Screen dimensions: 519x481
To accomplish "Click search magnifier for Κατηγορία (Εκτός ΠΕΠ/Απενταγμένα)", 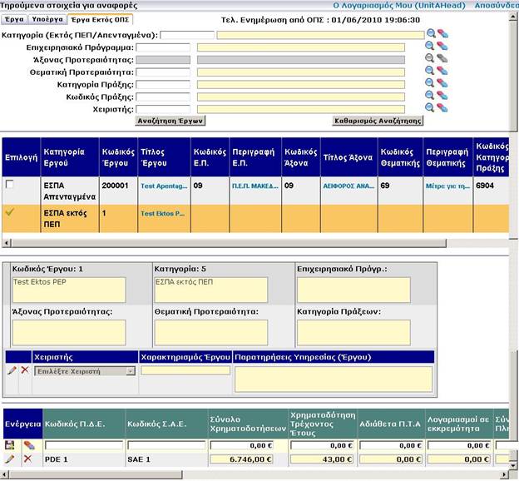I will point(430,35).
